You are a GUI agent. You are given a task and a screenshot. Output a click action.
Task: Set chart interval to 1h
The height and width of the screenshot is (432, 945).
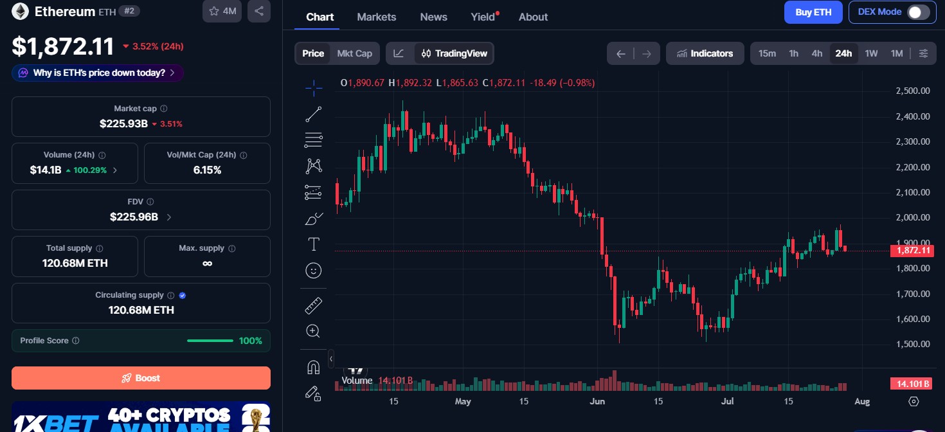point(794,53)
